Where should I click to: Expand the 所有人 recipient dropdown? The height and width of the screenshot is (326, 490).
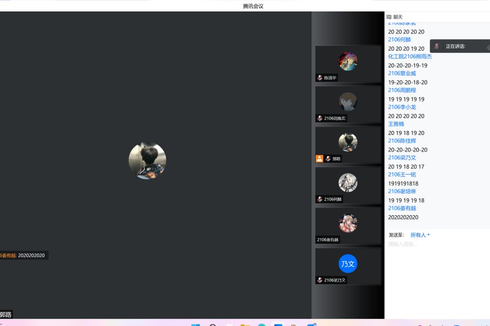point(420,235)
